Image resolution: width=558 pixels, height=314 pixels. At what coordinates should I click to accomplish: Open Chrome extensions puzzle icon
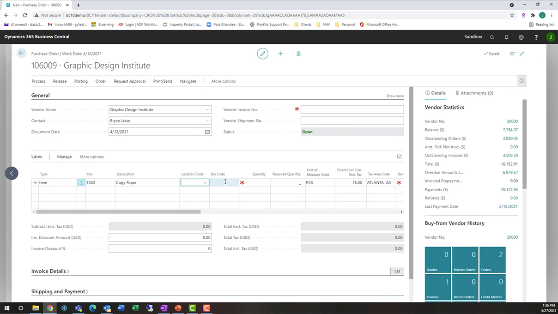pyautogui.click(x=533, y=15)
